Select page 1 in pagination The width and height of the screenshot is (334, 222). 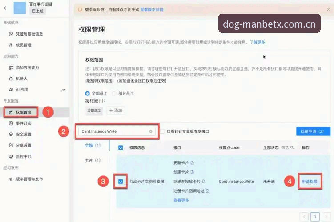(x=315, y=217)
